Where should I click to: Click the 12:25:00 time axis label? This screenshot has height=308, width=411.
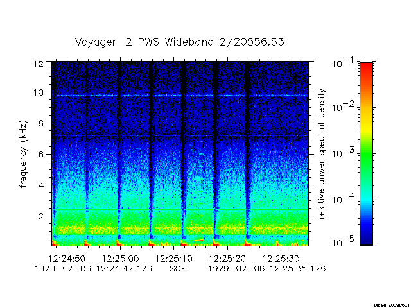[120, 259]
